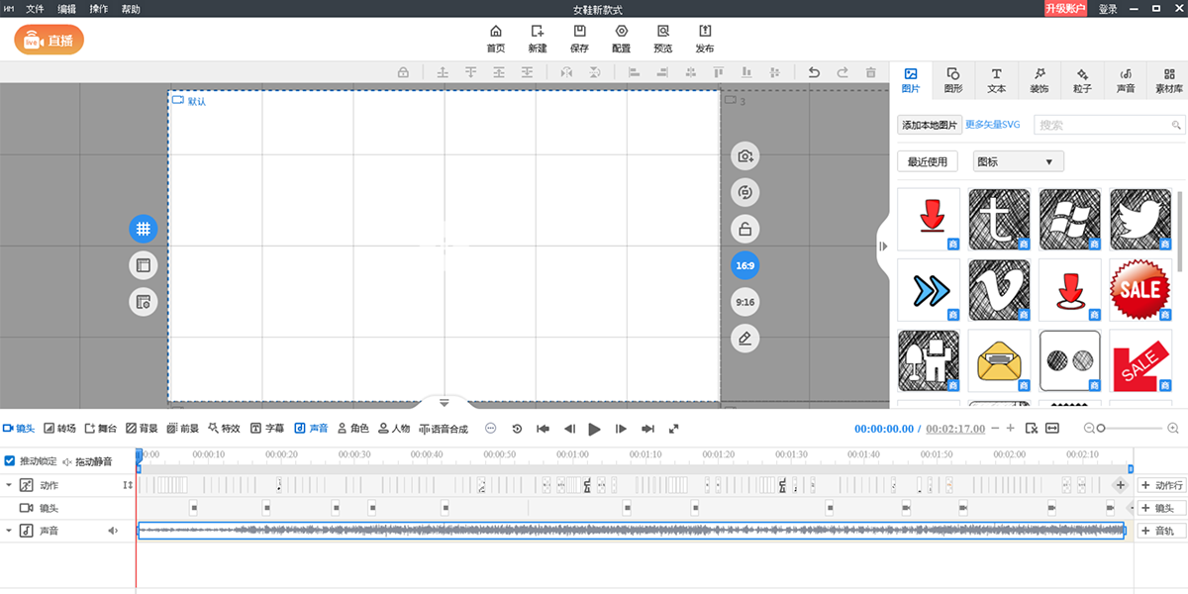The height and width of the screenshot is (594, 1188).
Task: Select the Twitter bird sketch thumbnail
Action: coord(1140,219)
